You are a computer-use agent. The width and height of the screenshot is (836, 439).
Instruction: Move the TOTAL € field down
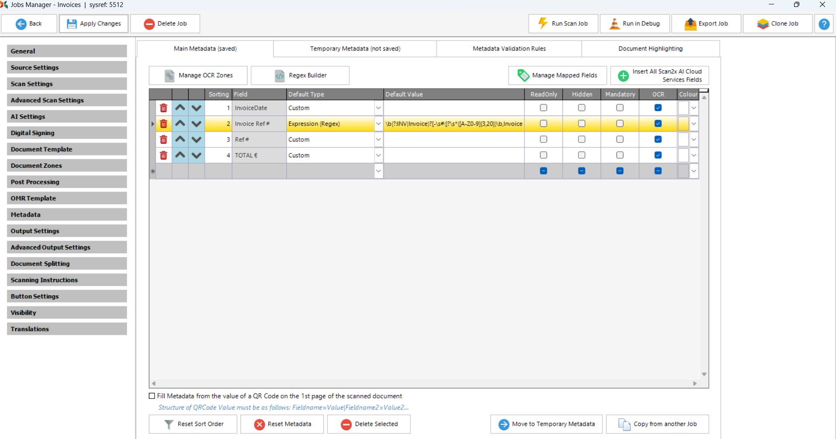point(196,155)
